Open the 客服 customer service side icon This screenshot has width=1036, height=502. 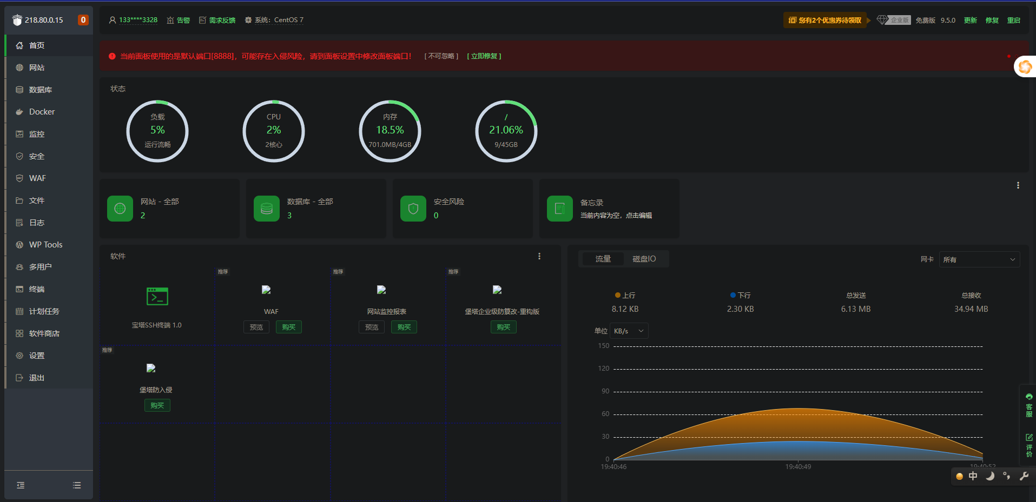click(x=1029, y=405)
